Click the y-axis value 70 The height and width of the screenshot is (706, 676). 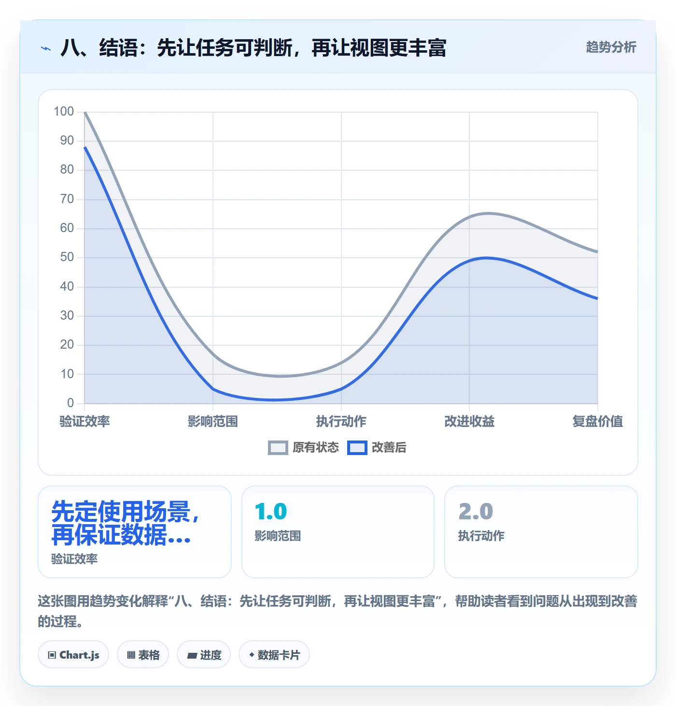point(67,199)
